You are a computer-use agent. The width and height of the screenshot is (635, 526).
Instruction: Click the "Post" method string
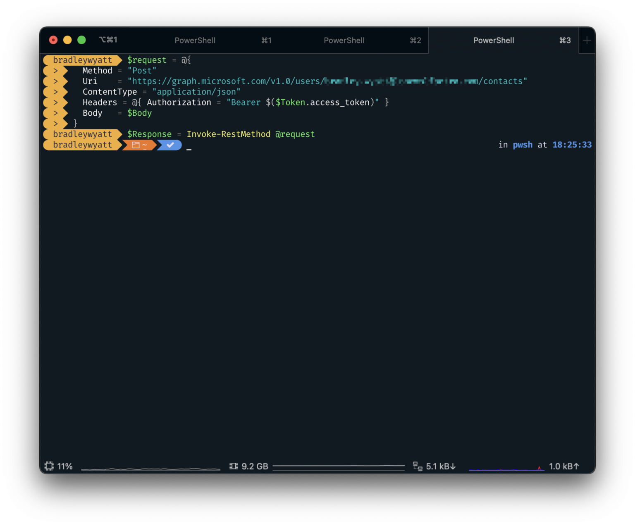click(142, 71)
